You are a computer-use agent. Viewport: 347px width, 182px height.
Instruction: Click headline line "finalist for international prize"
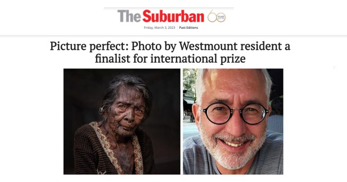170,59
